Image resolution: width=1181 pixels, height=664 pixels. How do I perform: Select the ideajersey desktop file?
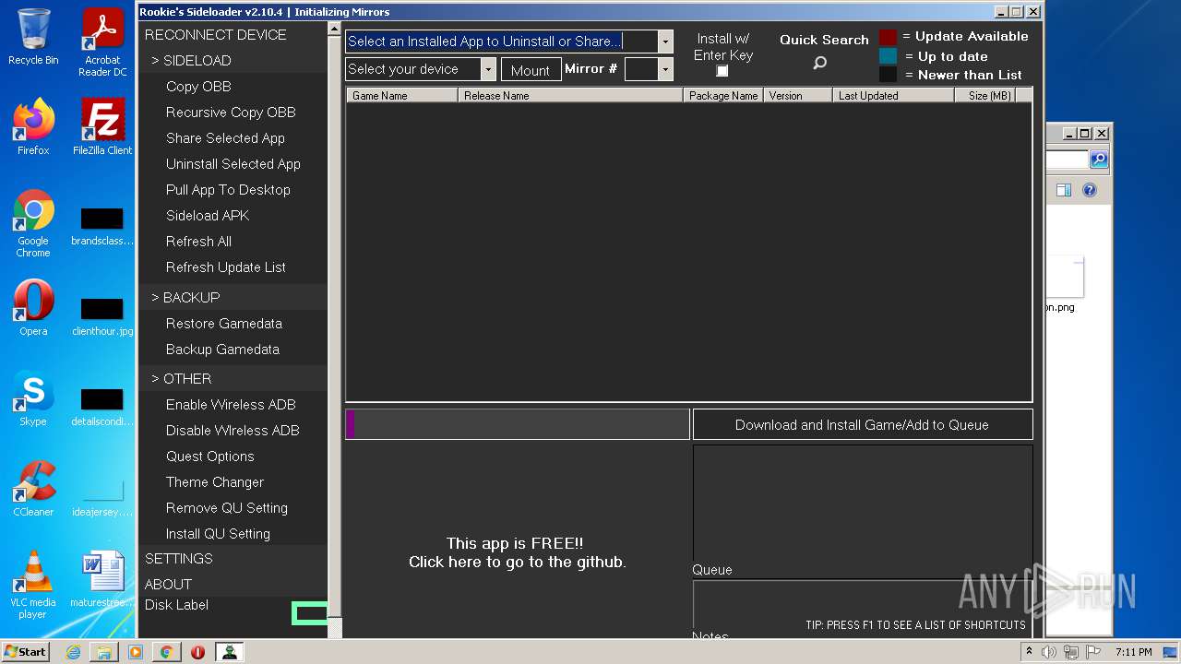point(102,498)
